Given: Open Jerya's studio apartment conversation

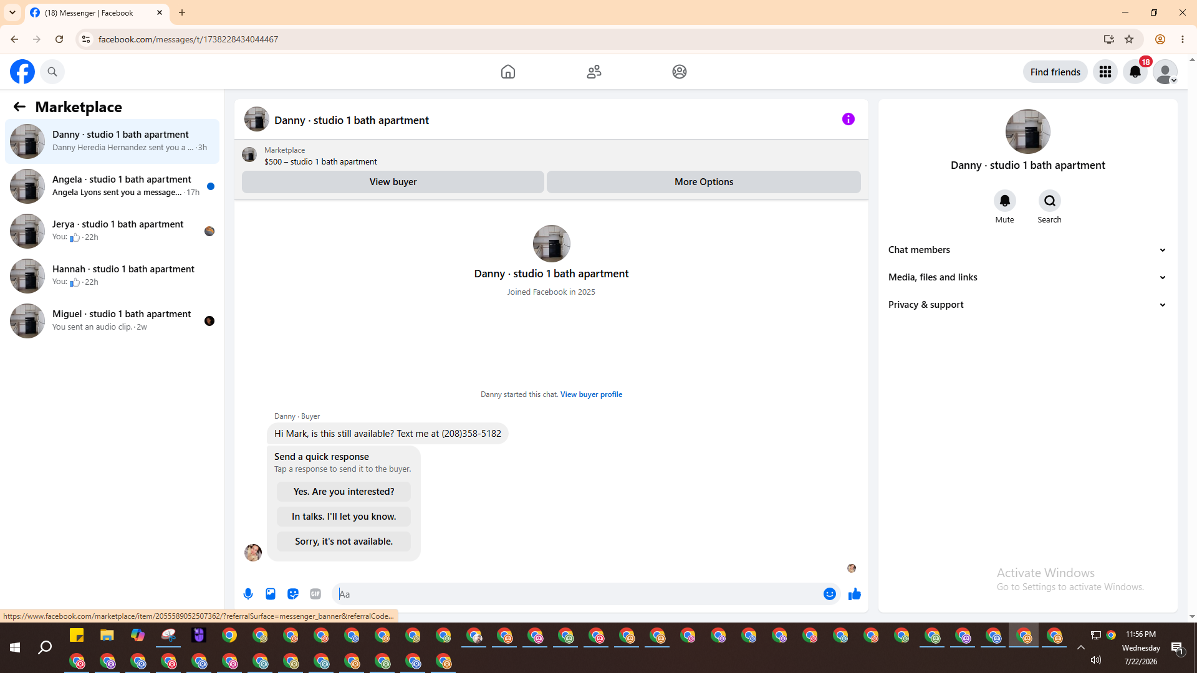Looking at the screenshot, I should tap(112, 231).
